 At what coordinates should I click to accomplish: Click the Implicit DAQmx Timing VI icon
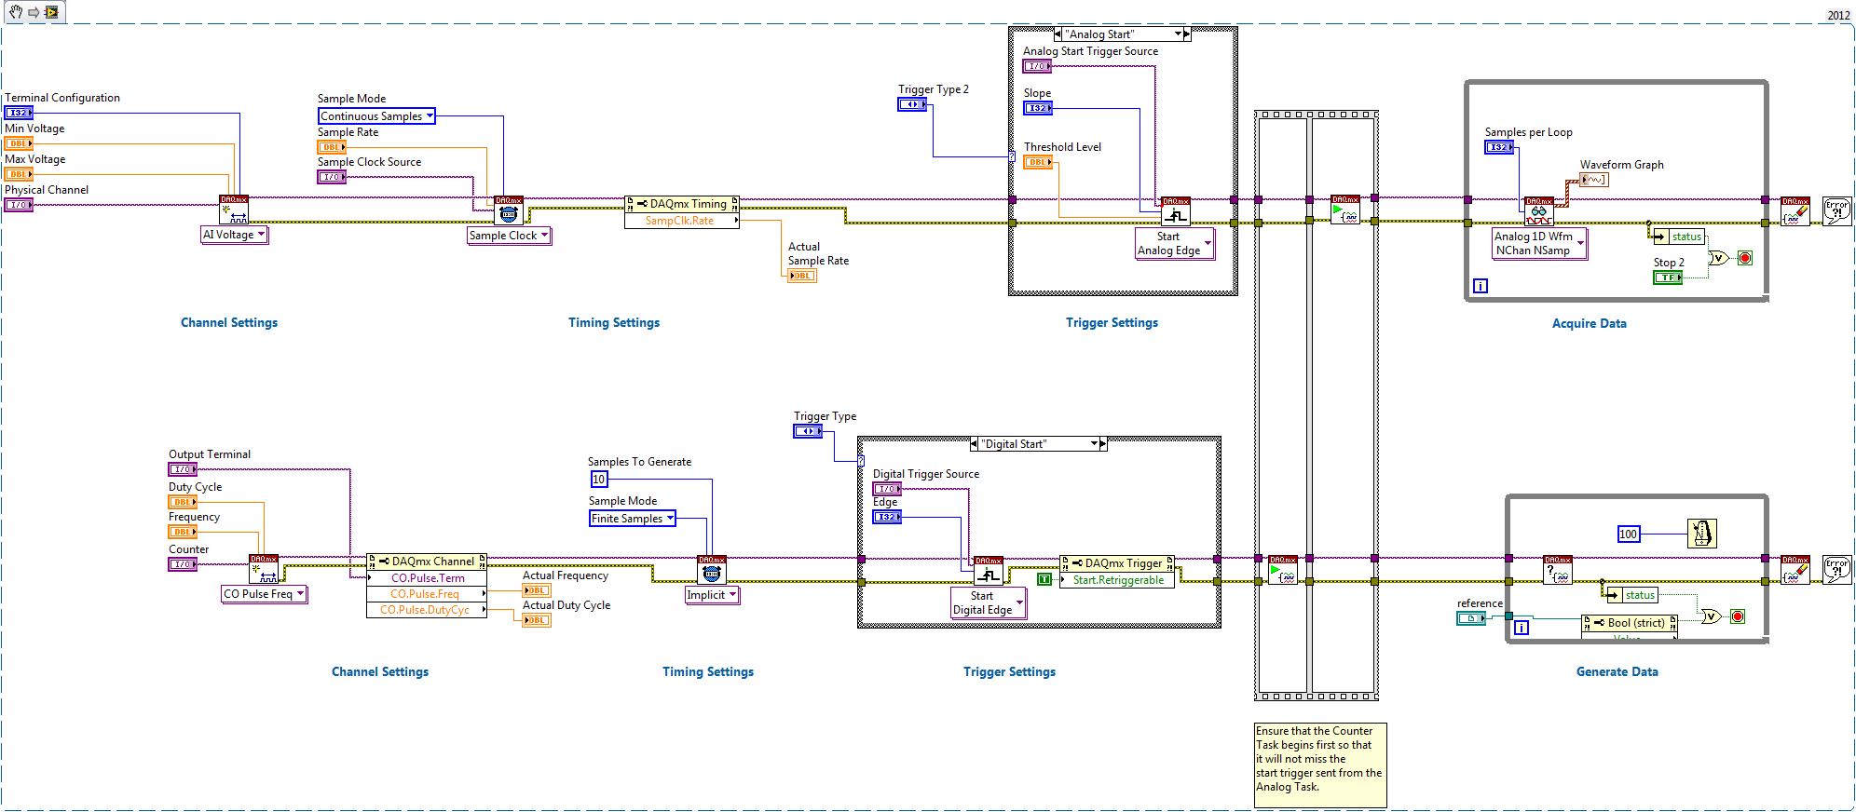[712, 571]
